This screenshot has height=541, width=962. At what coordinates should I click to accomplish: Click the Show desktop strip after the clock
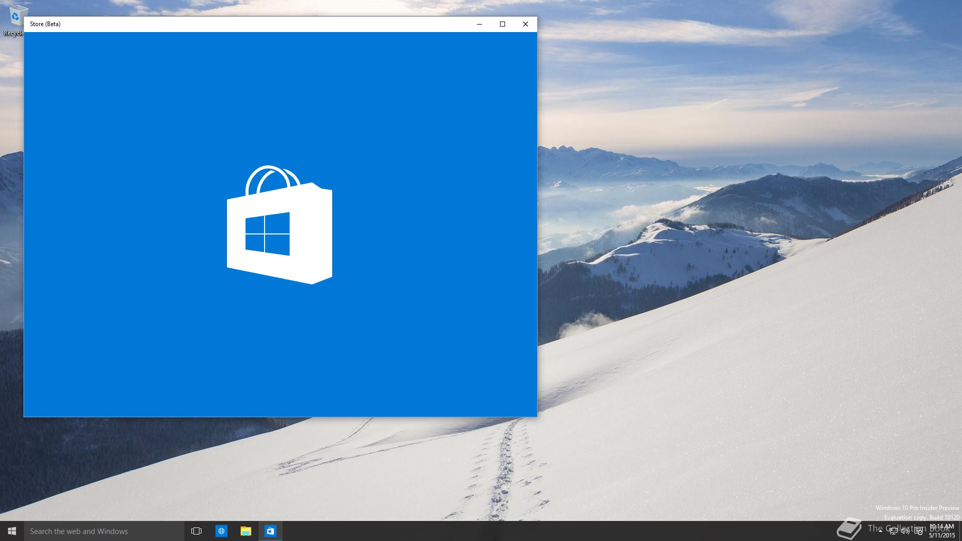tap(960, 531)
